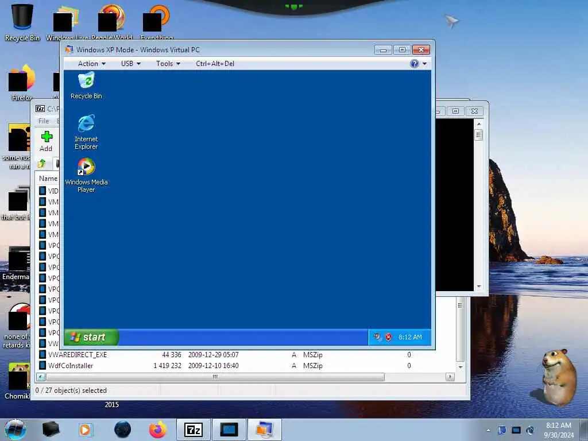Click the size 1 419 232 cell

167,366
